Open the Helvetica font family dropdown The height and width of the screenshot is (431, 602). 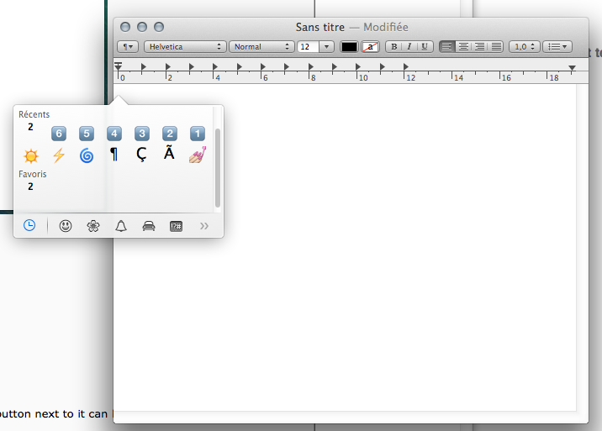pos(185,47)
